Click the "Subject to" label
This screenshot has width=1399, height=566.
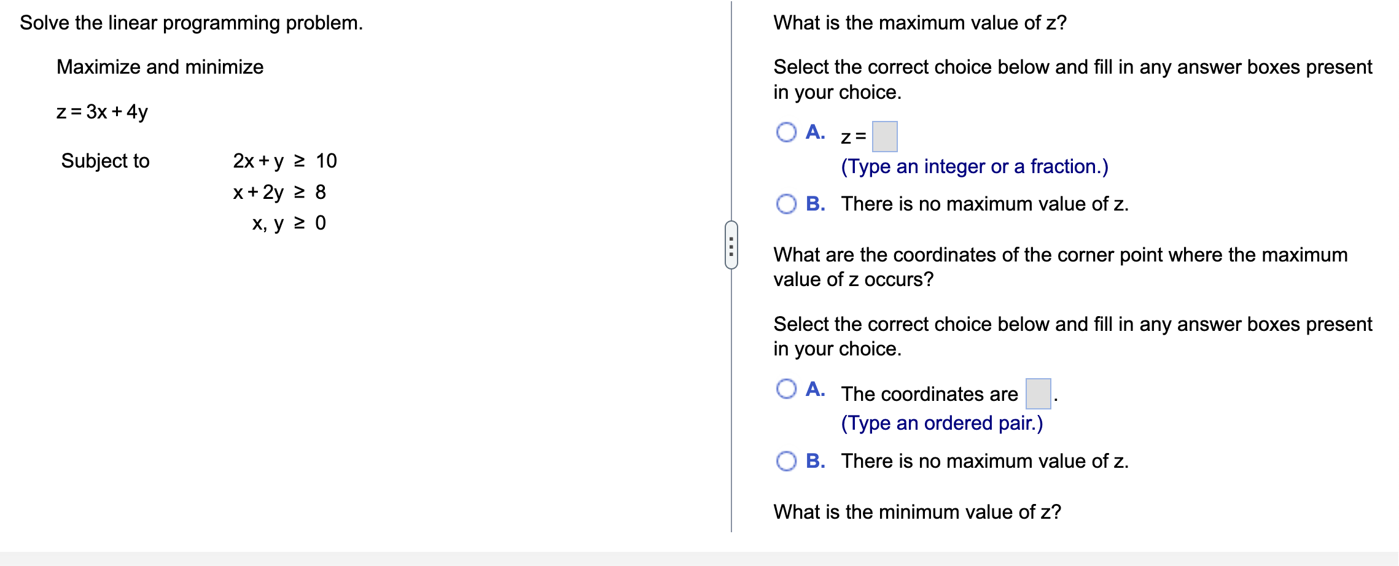105,161
